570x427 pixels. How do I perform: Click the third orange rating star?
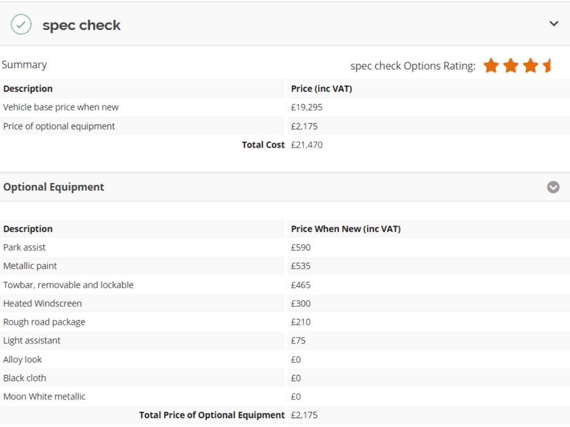[530, 66]
